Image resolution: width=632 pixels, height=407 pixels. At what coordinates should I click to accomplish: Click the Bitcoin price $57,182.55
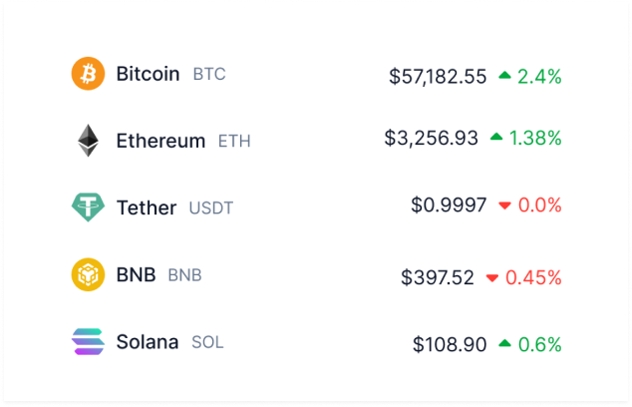tap(438, 76)
